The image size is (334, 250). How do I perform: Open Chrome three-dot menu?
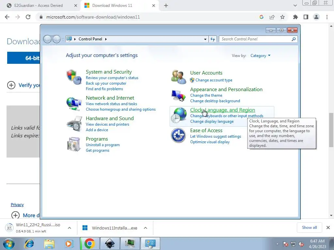click(327, 17)
